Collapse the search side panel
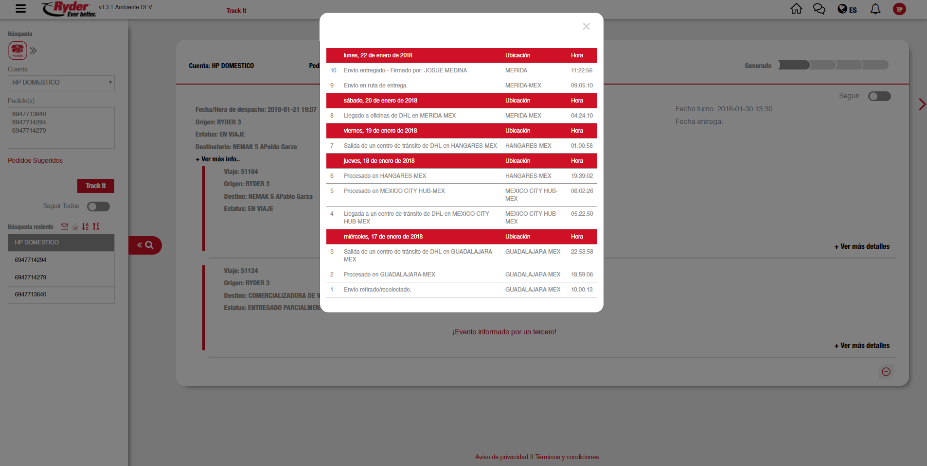This screenshot has height=466, width=927. click(145, 245)
